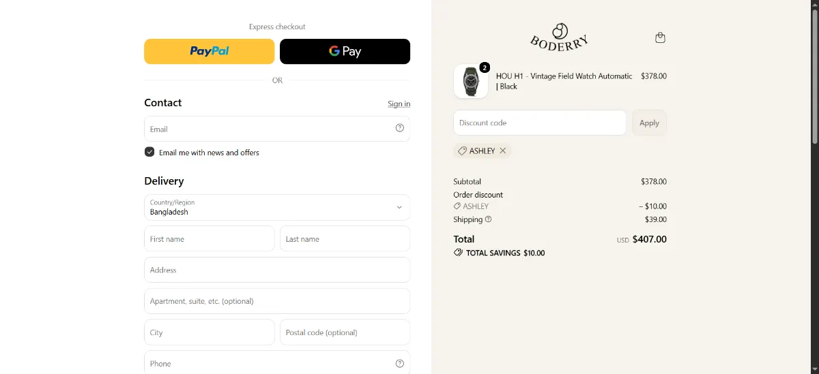Image resolution: width=819 pixels, height=374 pixels.
Task: Focus the Postal code field
Action: point(345,332)
